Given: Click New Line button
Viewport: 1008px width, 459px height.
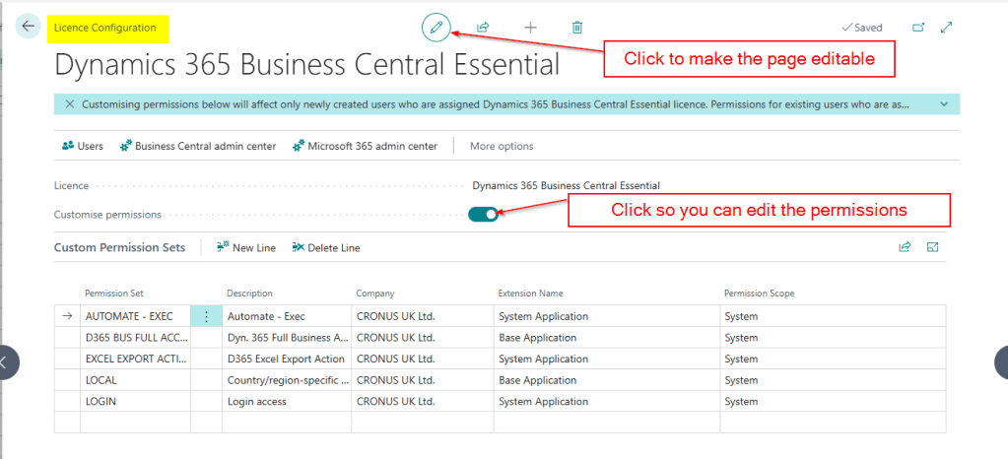Looking at the screenshot, I should (x=246, y=247).
